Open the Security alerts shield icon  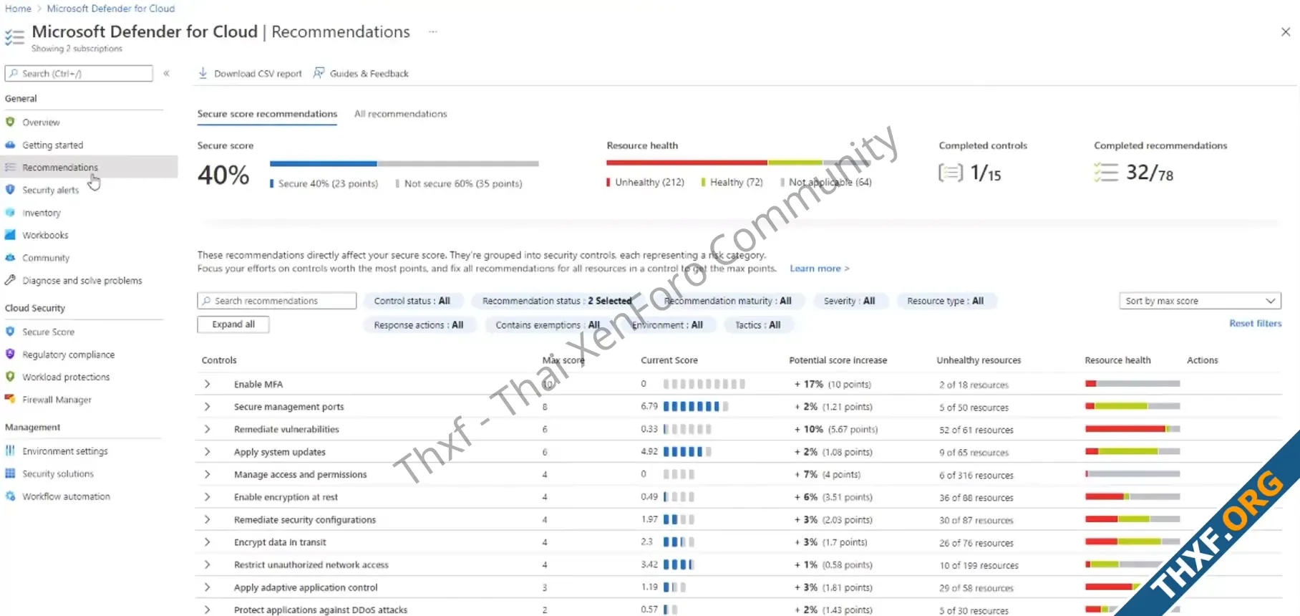10,190
